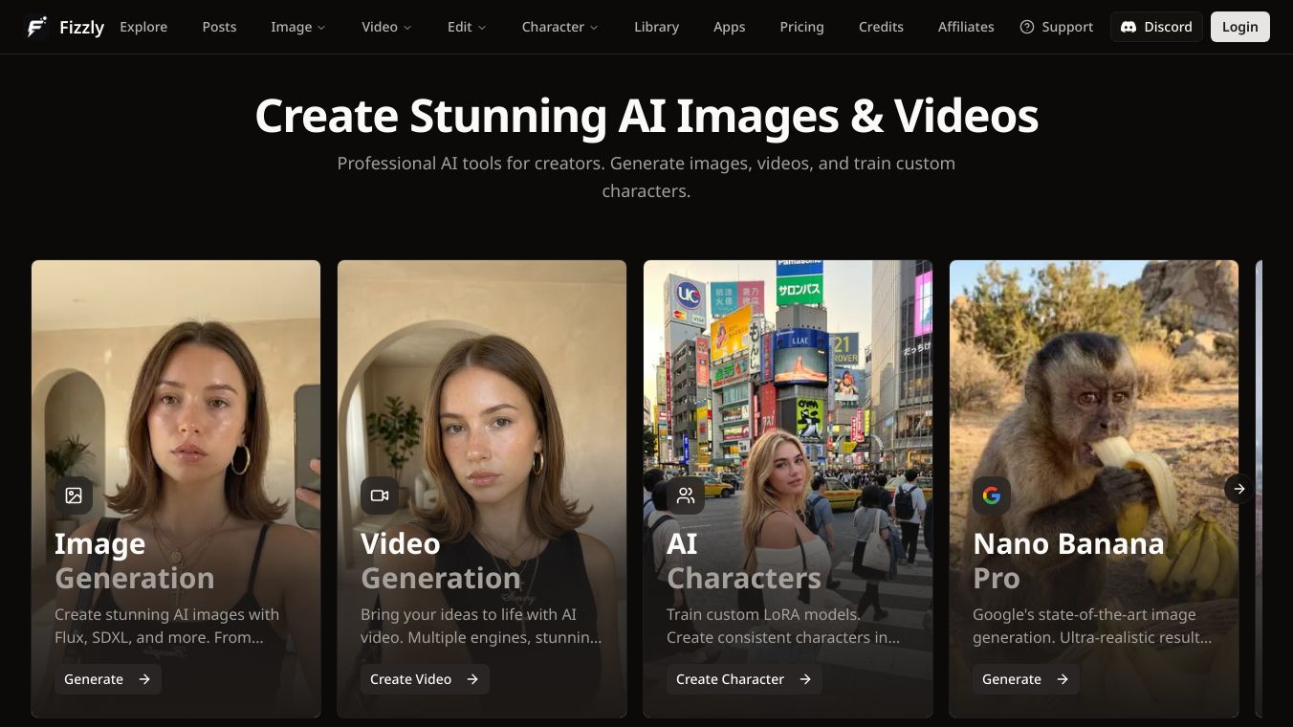The height and width of the screenshot is (727, 1293).
Task: Click the Create Video button
Action: pyautogui.click(x=425, y=679)
